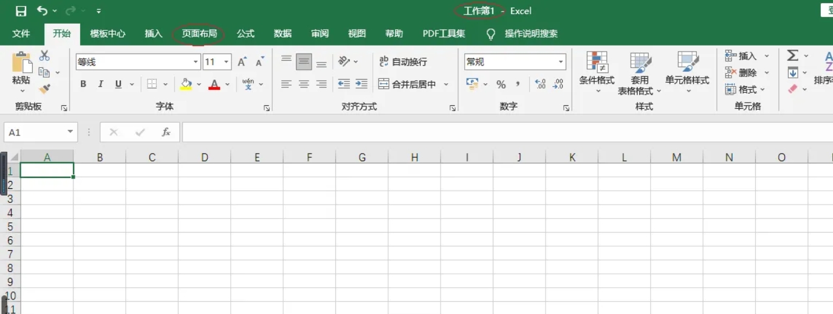Apply the red font color A
The width and height of the screenshot is (833, 314).
point(214,84)
